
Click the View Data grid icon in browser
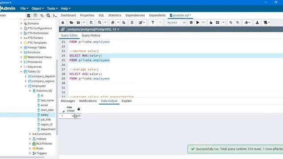(x=35, y=15)
